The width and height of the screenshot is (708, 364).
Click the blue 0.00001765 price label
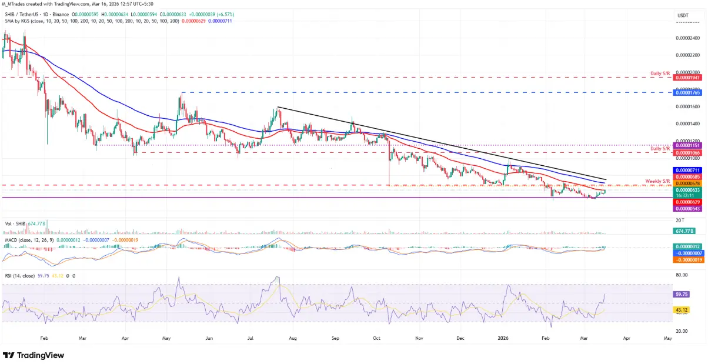(687, 93)
